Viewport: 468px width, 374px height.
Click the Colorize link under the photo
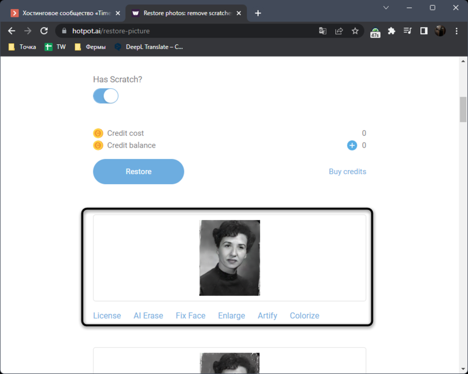[304, 316]
